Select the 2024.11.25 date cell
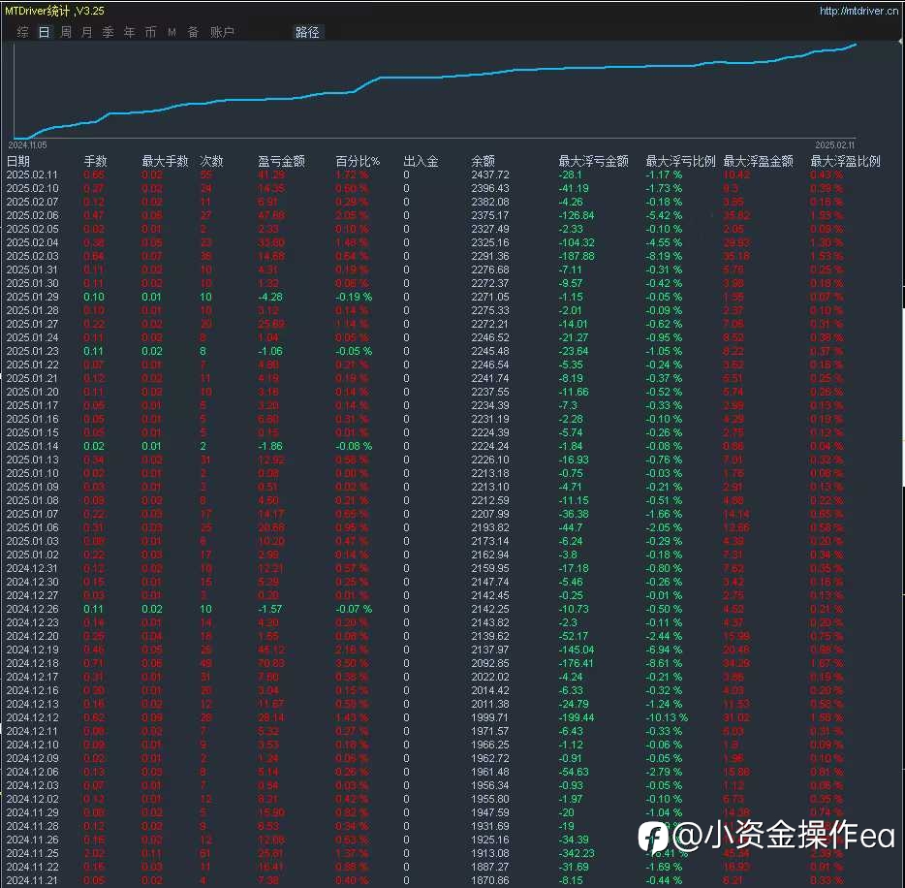The height and width of the screenshot is (888, 905). point(32,853)
